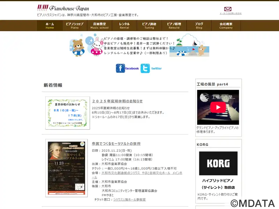Open 2025年夏期休暇のお知らせ headline link

tap(117, 101)
